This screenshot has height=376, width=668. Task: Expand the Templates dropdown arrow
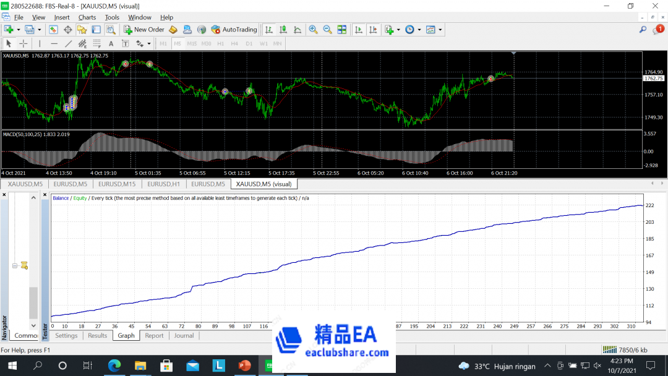point(440,30)
